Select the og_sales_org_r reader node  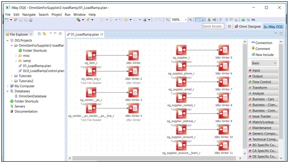click(91, 71)
